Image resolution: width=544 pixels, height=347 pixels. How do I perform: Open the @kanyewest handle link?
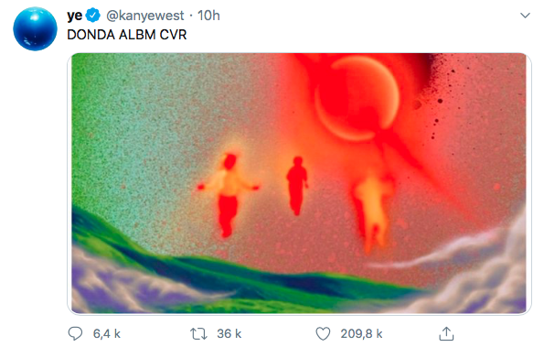click(x=145, y=16)
